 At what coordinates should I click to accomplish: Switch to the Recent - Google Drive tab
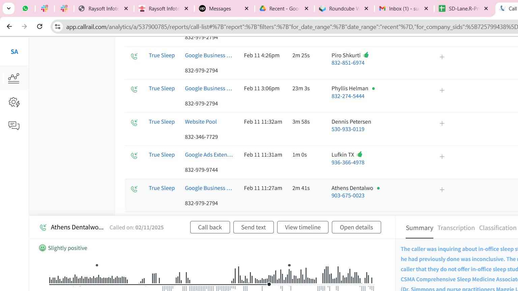(x=284, y=8)
